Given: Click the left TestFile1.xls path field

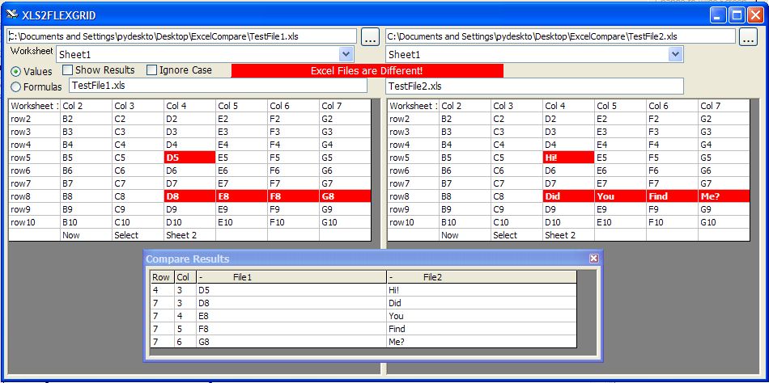Looking at the screenshot, I should (x=182, y=36).
